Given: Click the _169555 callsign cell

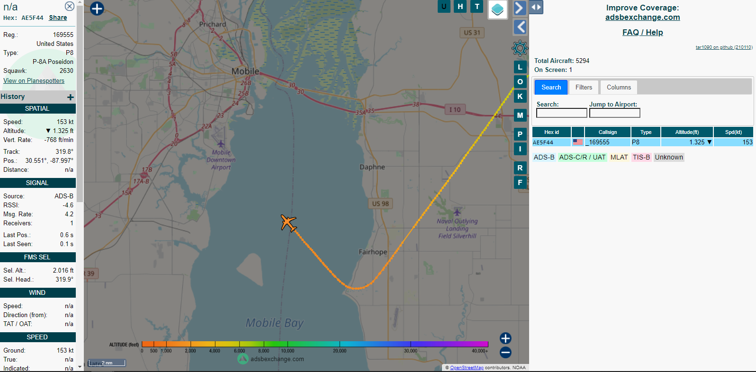Looking at the screenshot, I should pyautogui.click(x=607, y=142).
